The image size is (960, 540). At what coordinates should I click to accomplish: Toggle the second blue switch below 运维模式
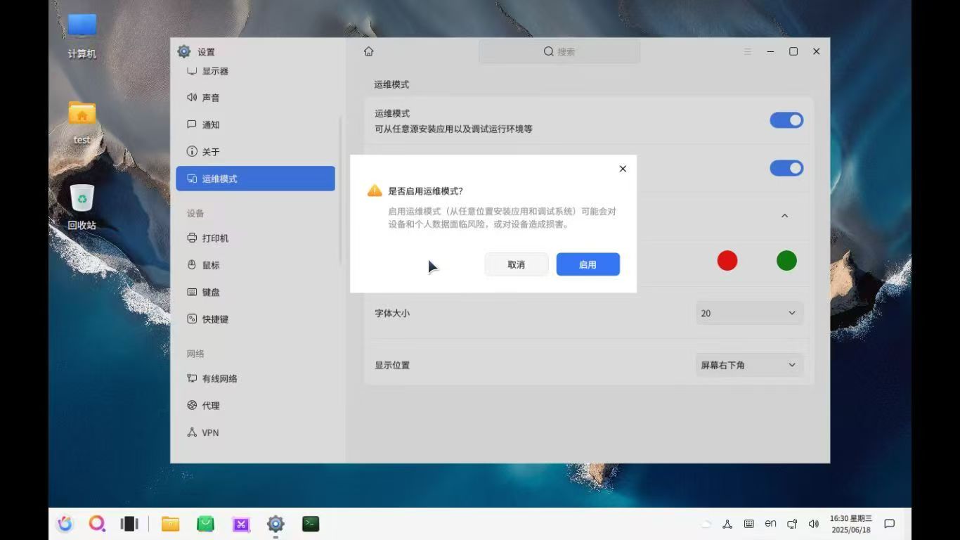786,168
